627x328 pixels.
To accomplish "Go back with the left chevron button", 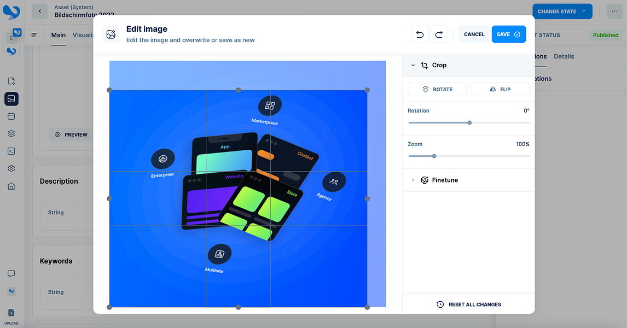I will tap(39, 11).
